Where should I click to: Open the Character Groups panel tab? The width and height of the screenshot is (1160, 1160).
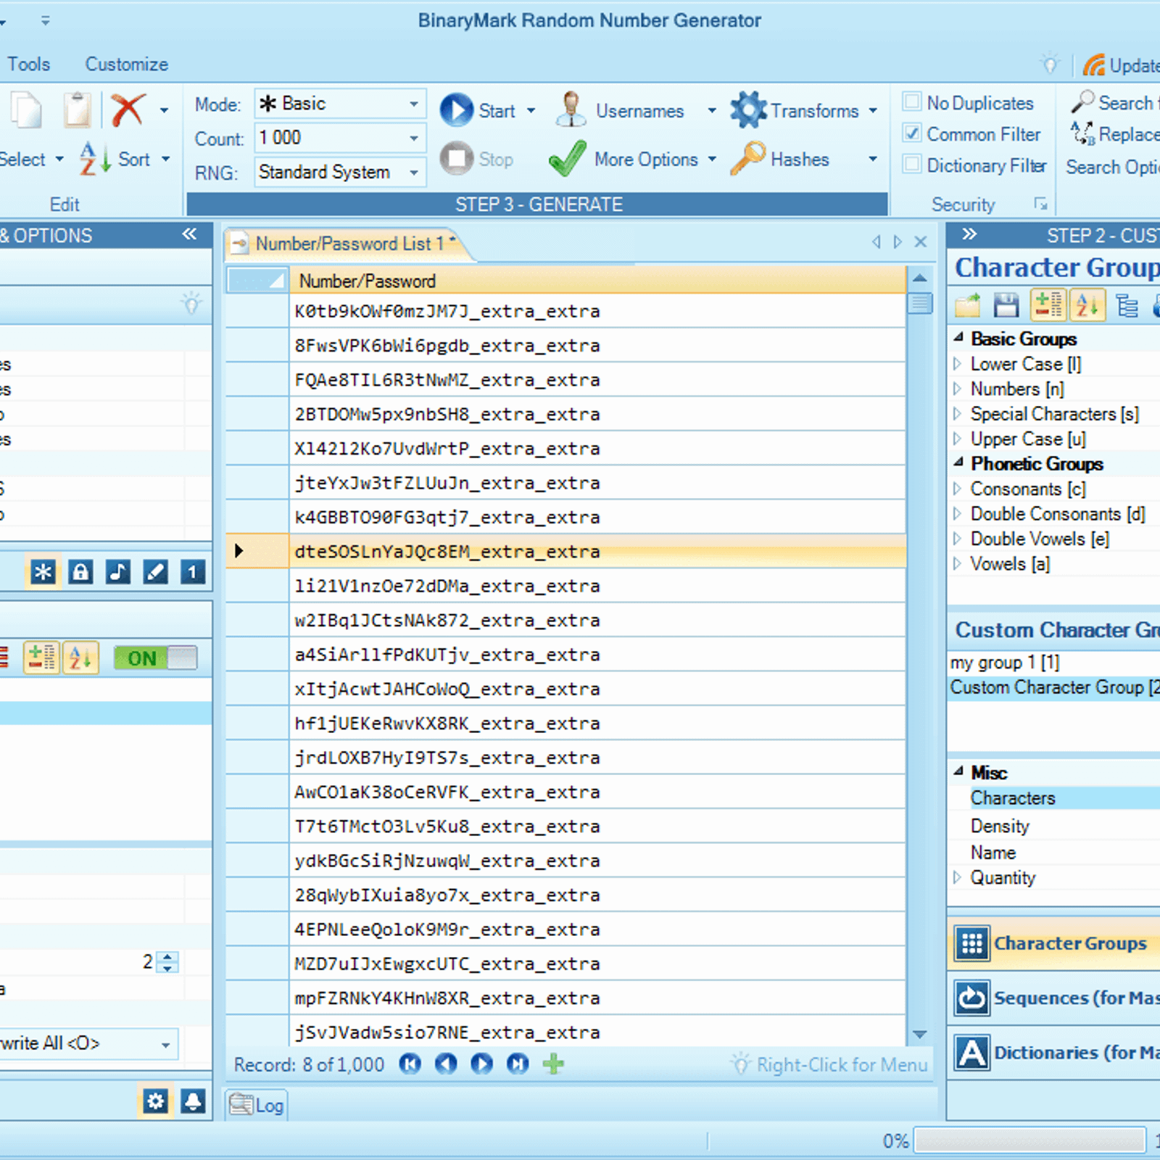[x=1054, y=943]
